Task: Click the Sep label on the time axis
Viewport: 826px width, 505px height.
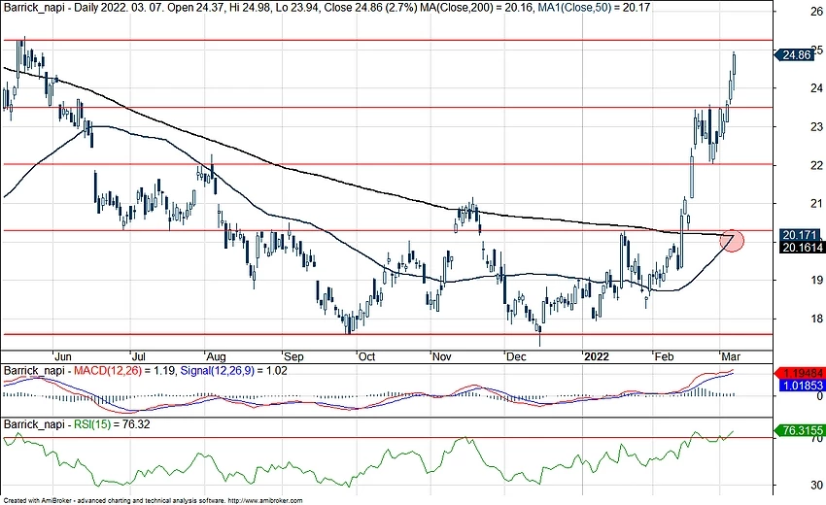Action: point(293,356)
